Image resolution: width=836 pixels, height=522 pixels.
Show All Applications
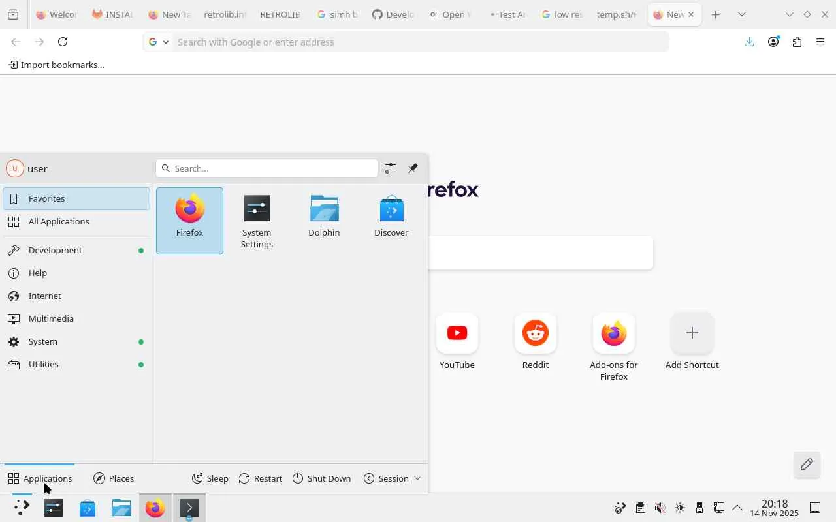tap(76, 221)
